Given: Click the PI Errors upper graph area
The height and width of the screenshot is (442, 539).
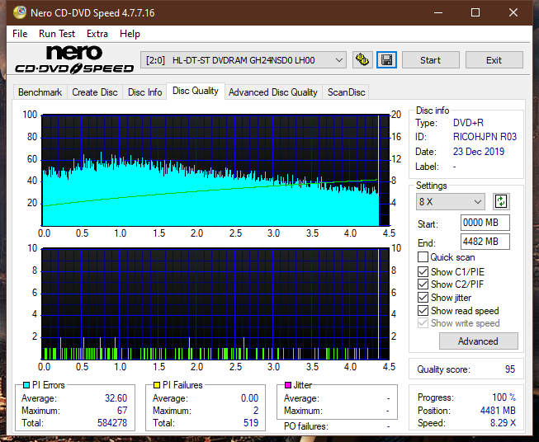Looking at the screenshot, I should point(215,171).
